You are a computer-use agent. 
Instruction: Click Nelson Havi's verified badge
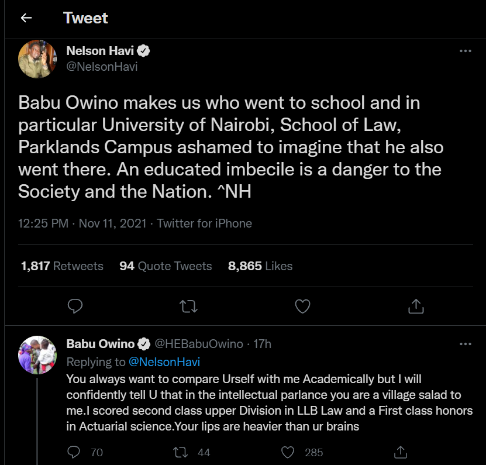click(143, 50)
